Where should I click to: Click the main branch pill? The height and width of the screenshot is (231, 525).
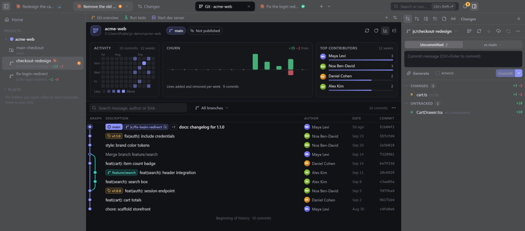tap(176, 31)
